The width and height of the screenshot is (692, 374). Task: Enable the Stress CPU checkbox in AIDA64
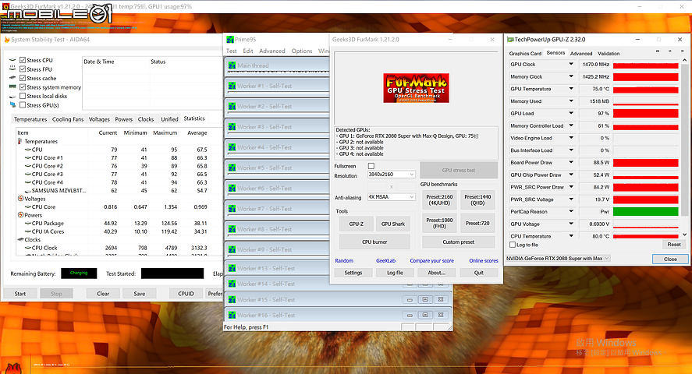23,60
